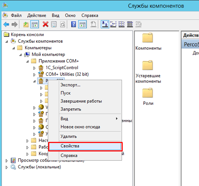The image size is (199, 186).
Task: Select Службы (локальные) label in tree
Action: tap(39, 167)
